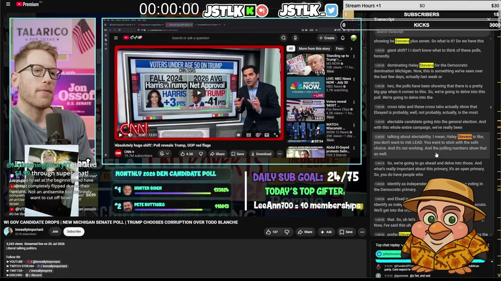Subscribe to imreallyimportant channel
501x281 pixels.
click(x=74, y=231)
